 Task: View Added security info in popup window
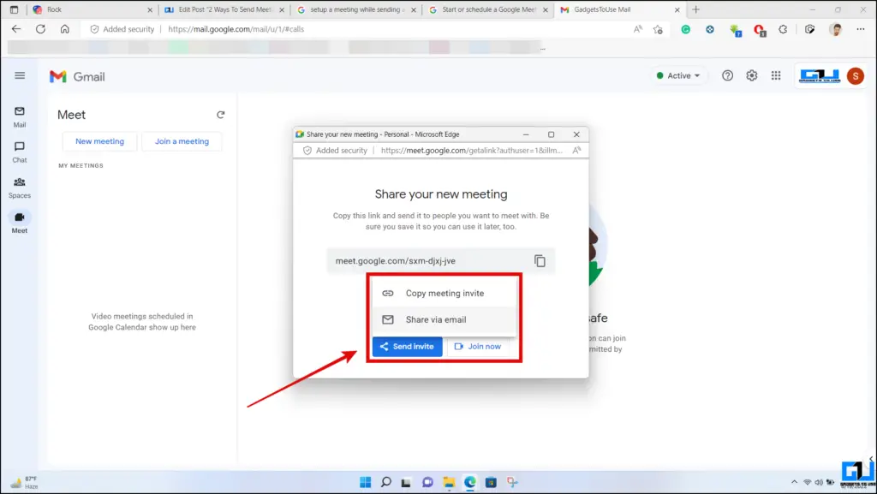tap(335, 151)
